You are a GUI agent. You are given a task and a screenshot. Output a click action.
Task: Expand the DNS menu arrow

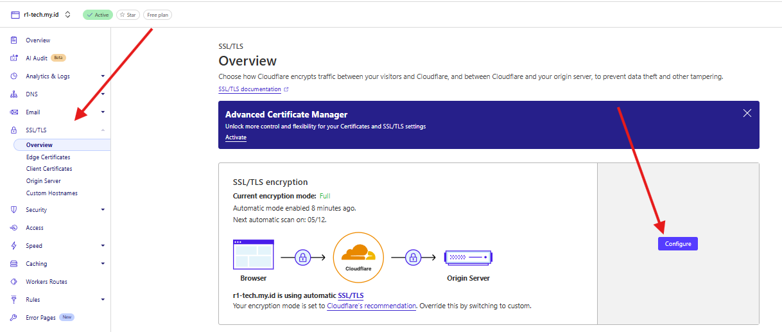click(103, 94)
